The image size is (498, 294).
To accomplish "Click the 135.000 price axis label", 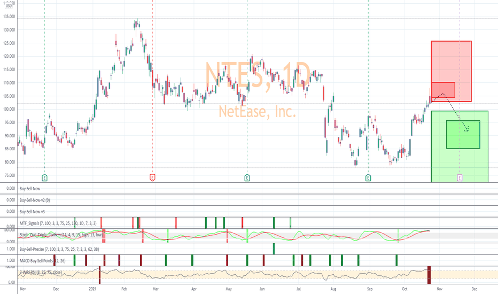I will (9, 17).
